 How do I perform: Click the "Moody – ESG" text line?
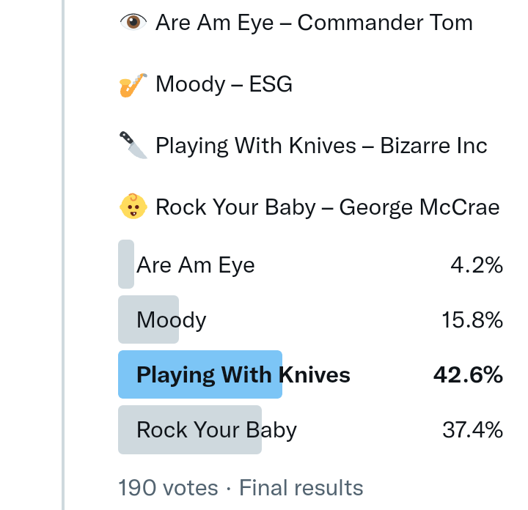[224, 85]
